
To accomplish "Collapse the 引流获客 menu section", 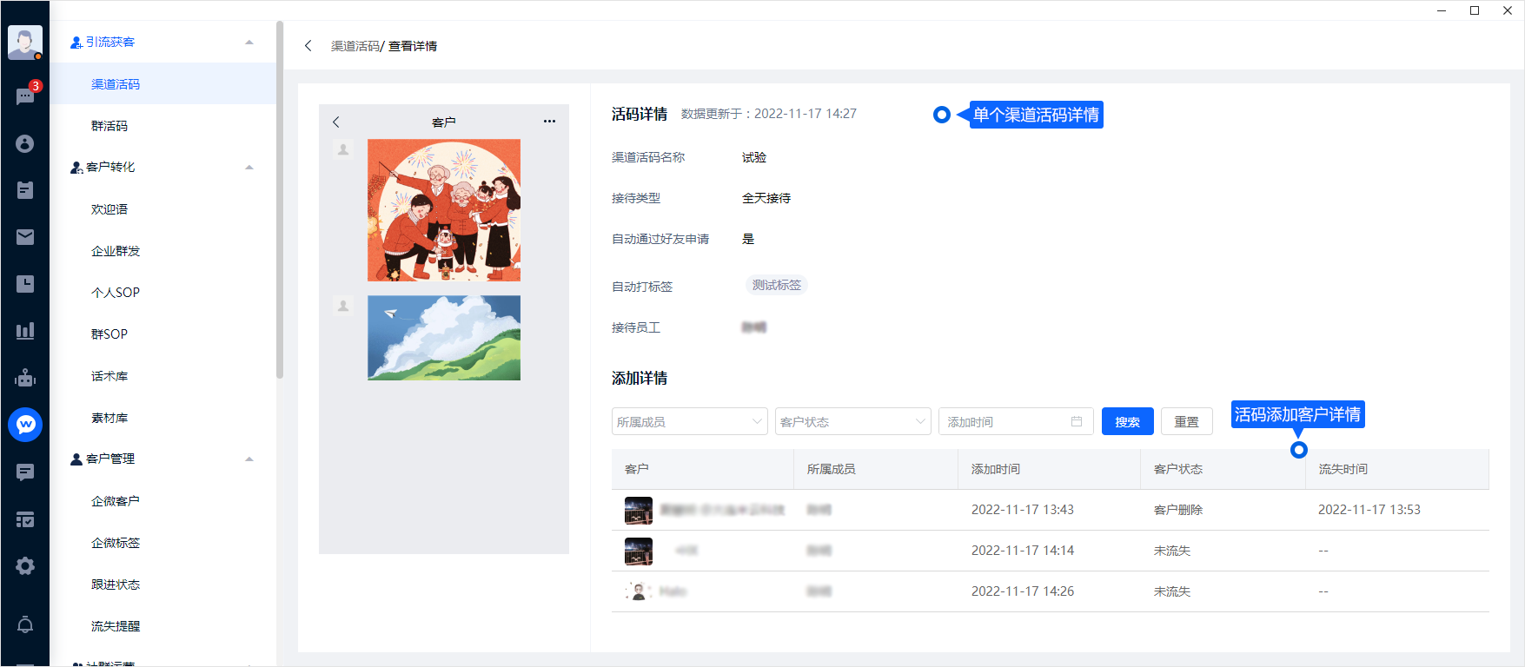I will pyautogui.click(x=249, y=42).
